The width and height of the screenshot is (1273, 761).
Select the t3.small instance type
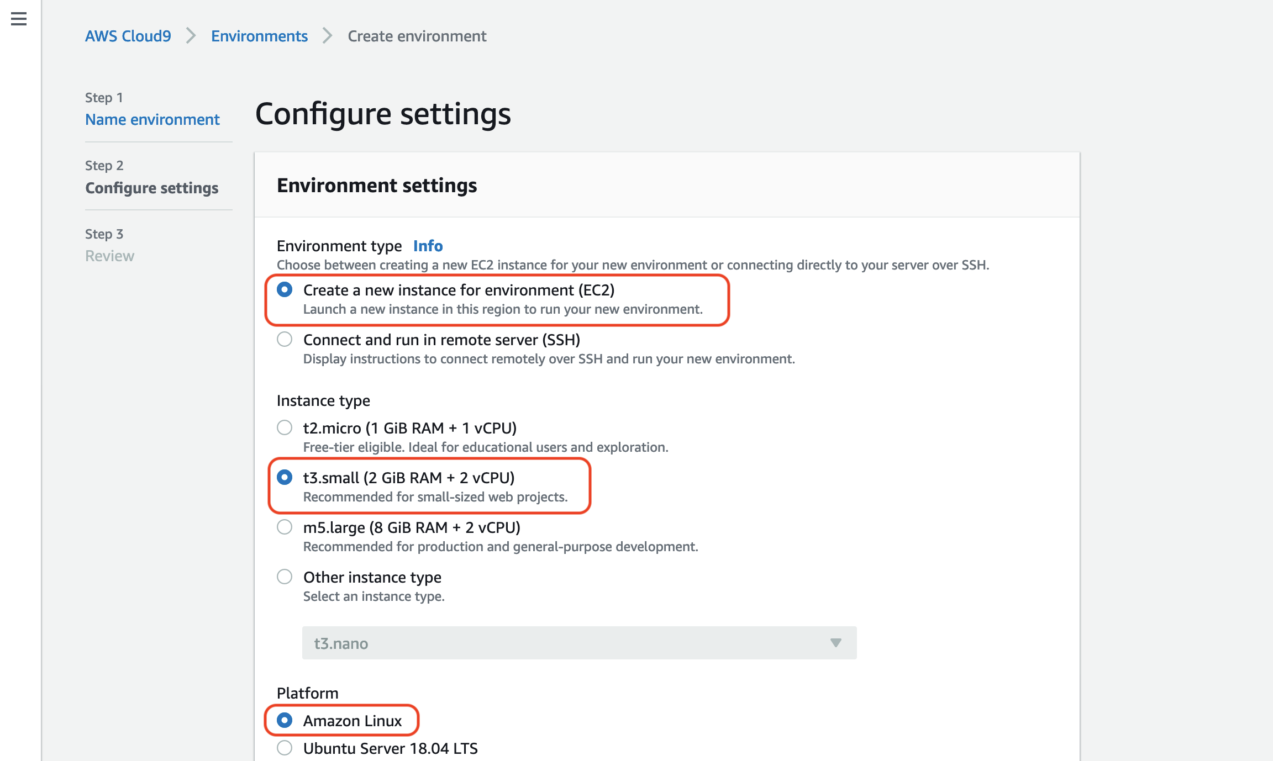(x=285, y=477)
